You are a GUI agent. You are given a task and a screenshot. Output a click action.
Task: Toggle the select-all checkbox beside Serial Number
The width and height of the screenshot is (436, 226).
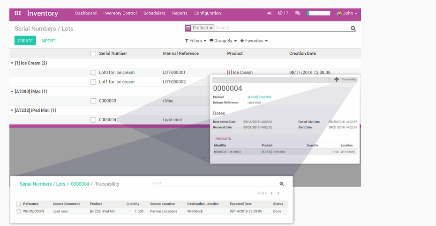93,54
